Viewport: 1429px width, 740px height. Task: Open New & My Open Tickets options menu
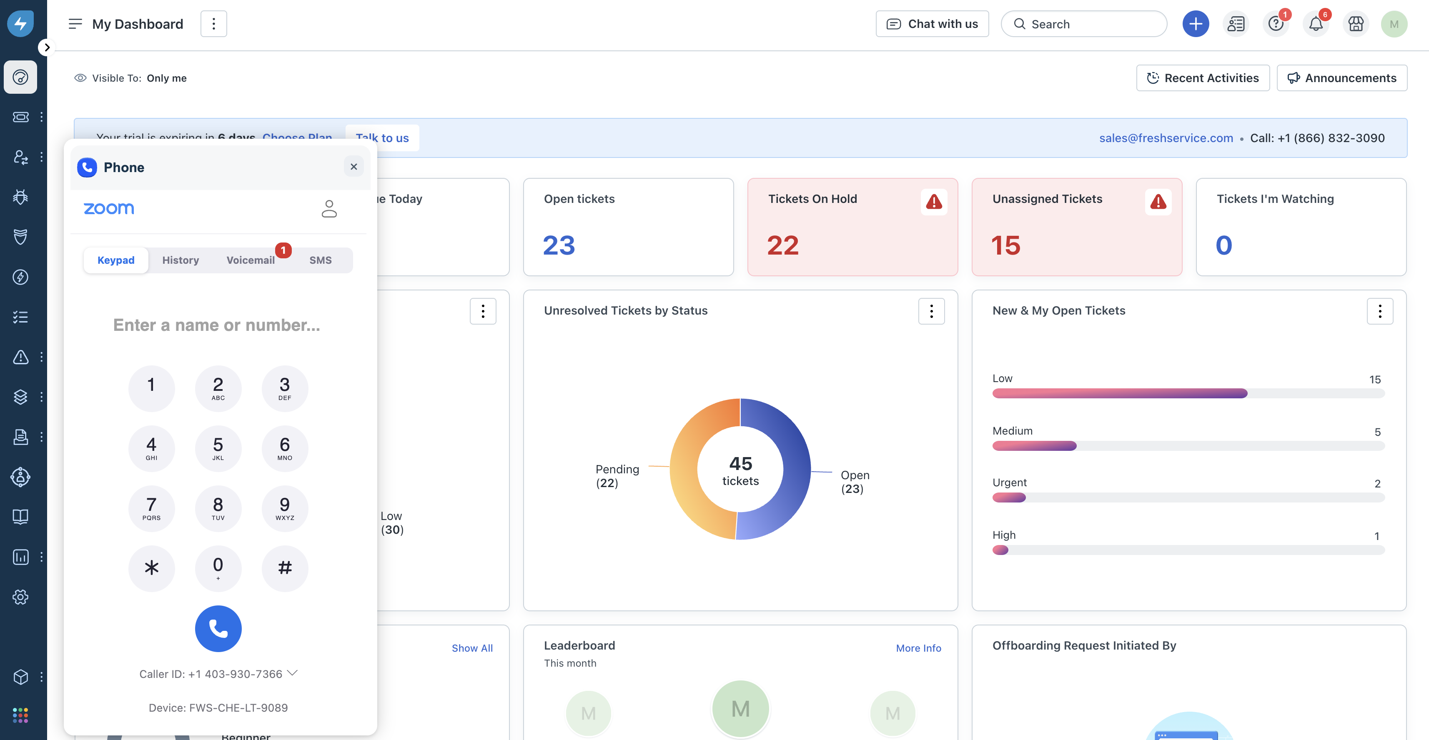[x=1379, y=311]
